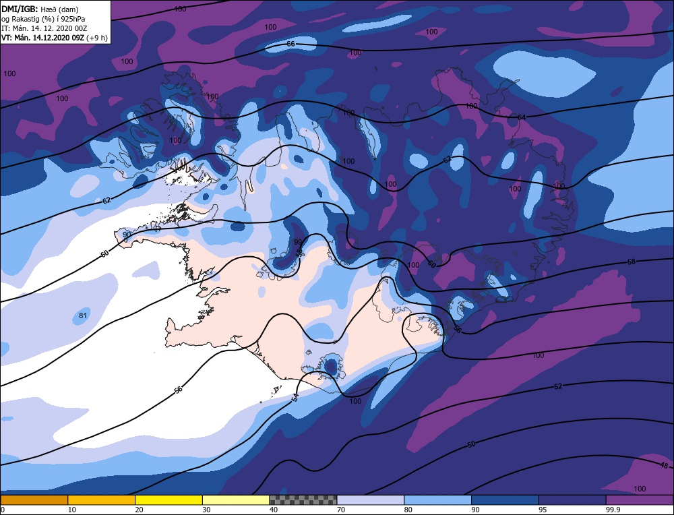Click the '66' contour label
Image resolution: width=674 pixels, height=515 pixels.
(291, 44)
